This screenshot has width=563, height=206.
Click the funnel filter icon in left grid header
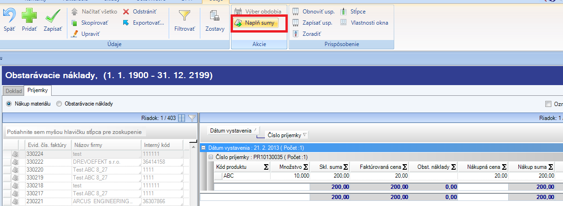192,118
